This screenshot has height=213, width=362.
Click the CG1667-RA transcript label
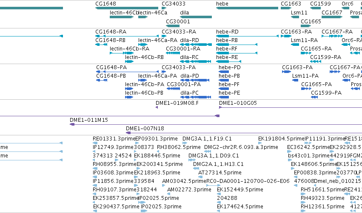pos(337,32)
